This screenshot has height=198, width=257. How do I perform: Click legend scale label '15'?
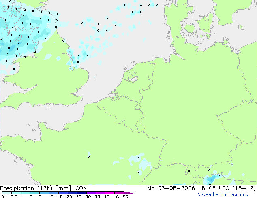tap(60, 196)
